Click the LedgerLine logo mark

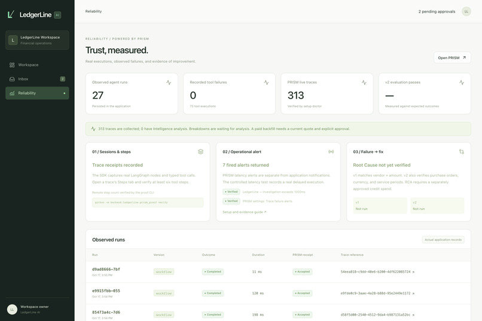[11, 14]
